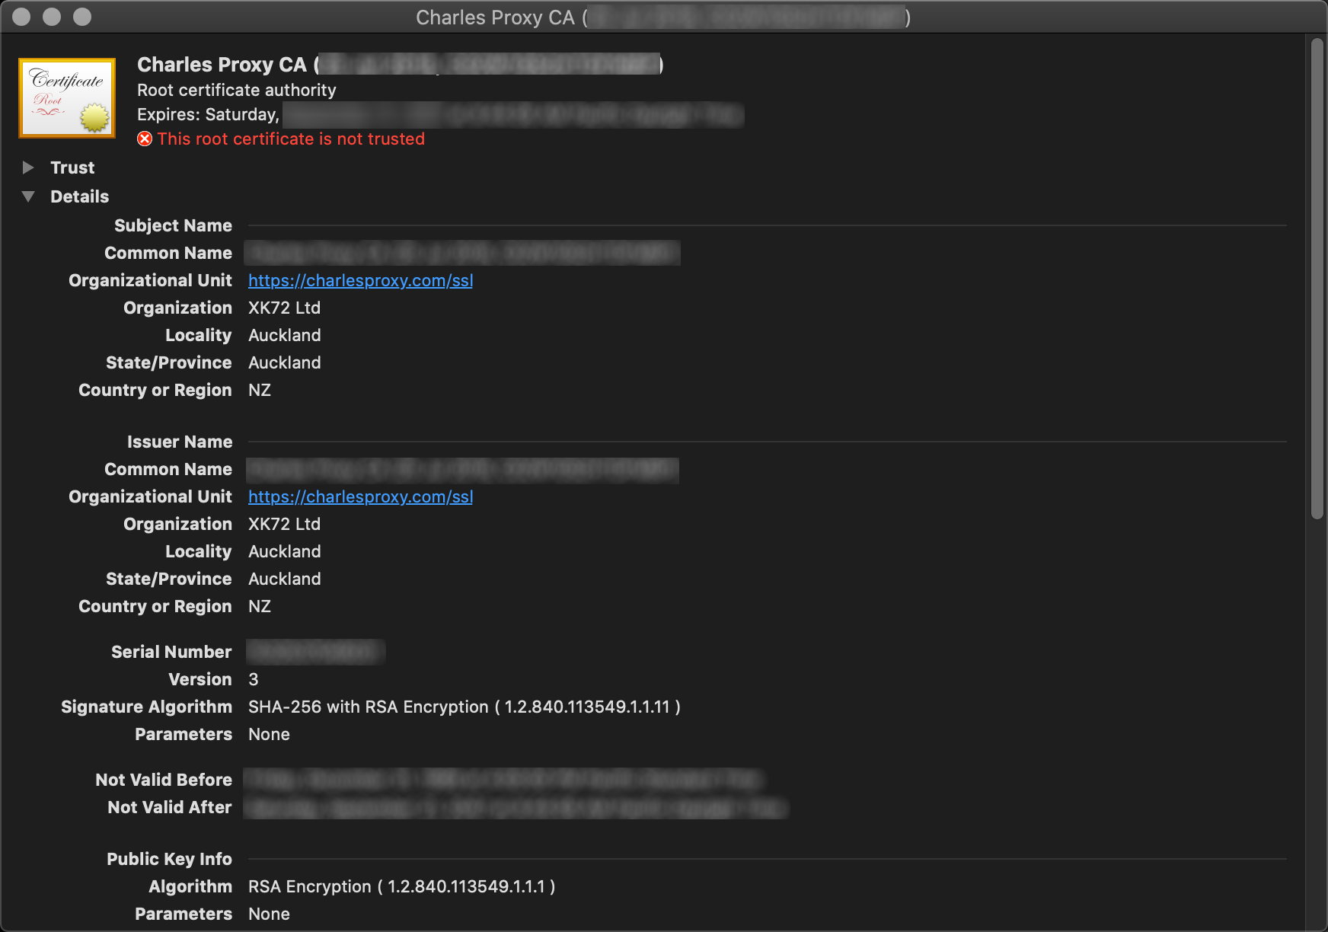1328x932 pixels.
Task: Select Issuer Name State/Province value Auckland
Action: click(284, 579)
